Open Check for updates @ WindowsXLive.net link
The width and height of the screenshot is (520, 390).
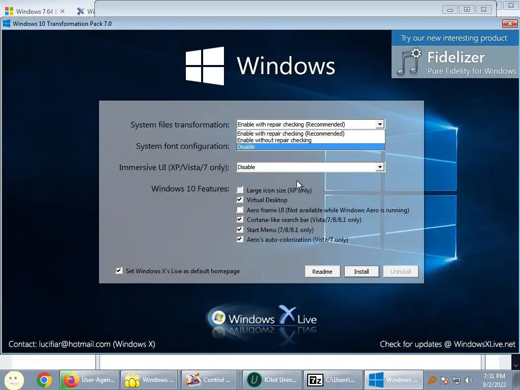point(447,344)
